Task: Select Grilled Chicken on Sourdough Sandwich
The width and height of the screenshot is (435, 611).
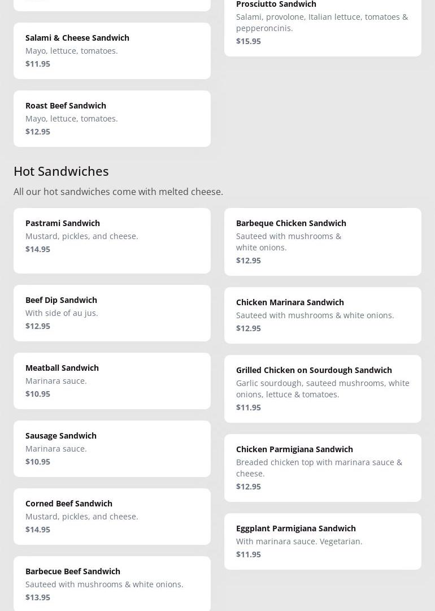Action: point(323,388)
